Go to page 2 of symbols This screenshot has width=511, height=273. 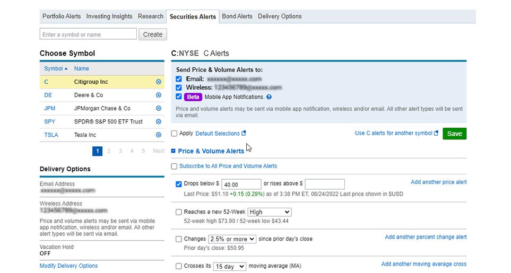[x=109, y=151]
